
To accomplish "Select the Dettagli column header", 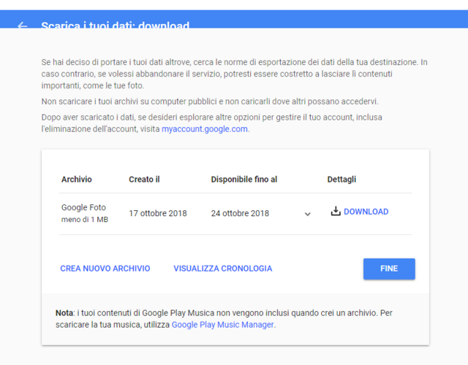I will 341,180.
